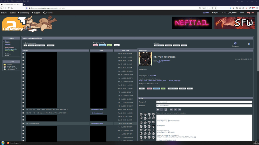Check the box for Dec 22, 2019 09:08AM message
259x145 pixels.
[x=23, y=127]
